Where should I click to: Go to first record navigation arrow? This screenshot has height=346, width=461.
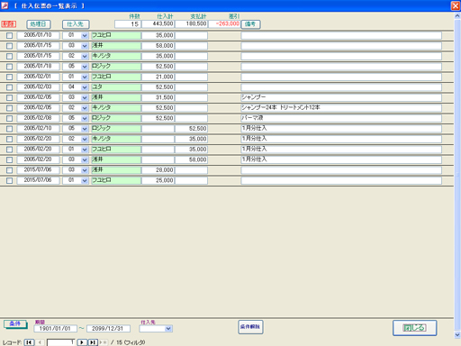(29, 342)
